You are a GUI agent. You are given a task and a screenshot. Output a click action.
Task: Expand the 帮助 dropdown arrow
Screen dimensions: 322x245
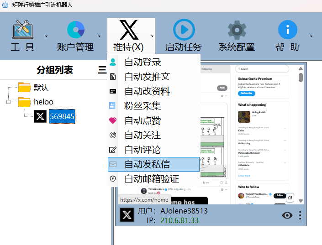point(311,36)
